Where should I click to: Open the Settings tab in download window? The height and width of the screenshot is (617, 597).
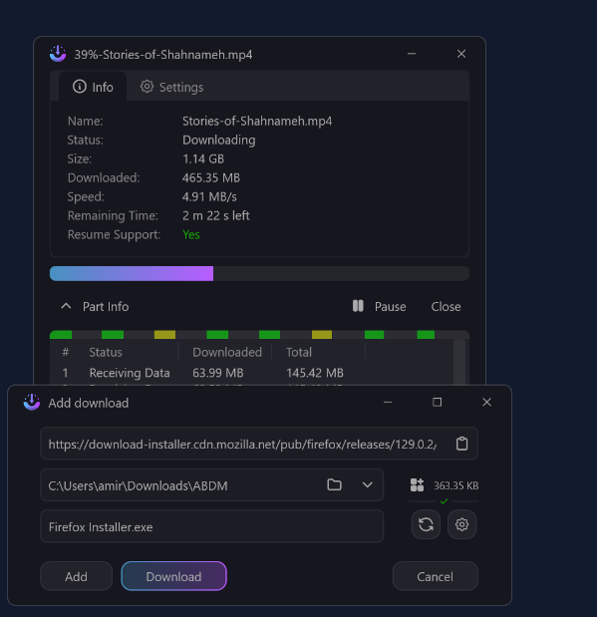point(172,87)
